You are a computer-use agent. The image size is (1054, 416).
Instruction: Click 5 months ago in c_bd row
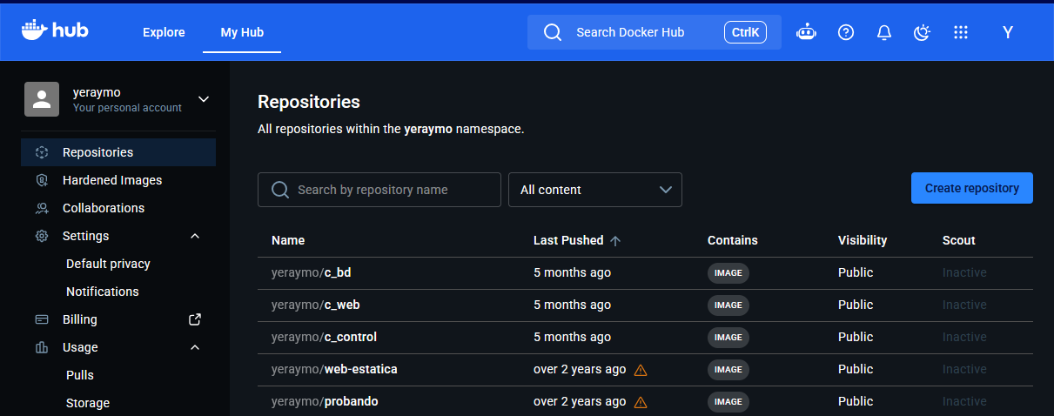pos(572,272)
